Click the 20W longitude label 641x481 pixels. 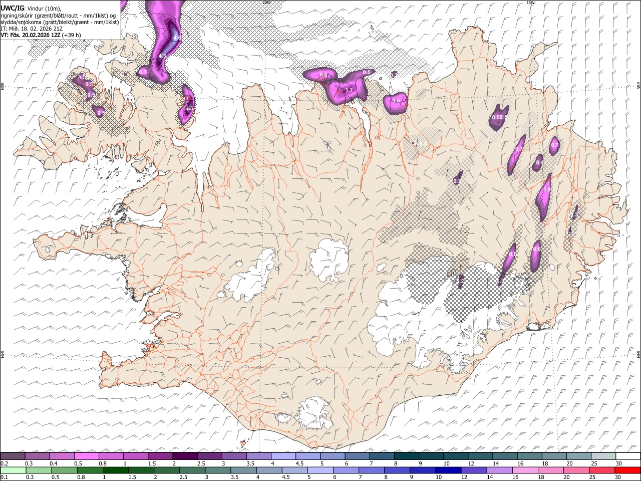266,3
